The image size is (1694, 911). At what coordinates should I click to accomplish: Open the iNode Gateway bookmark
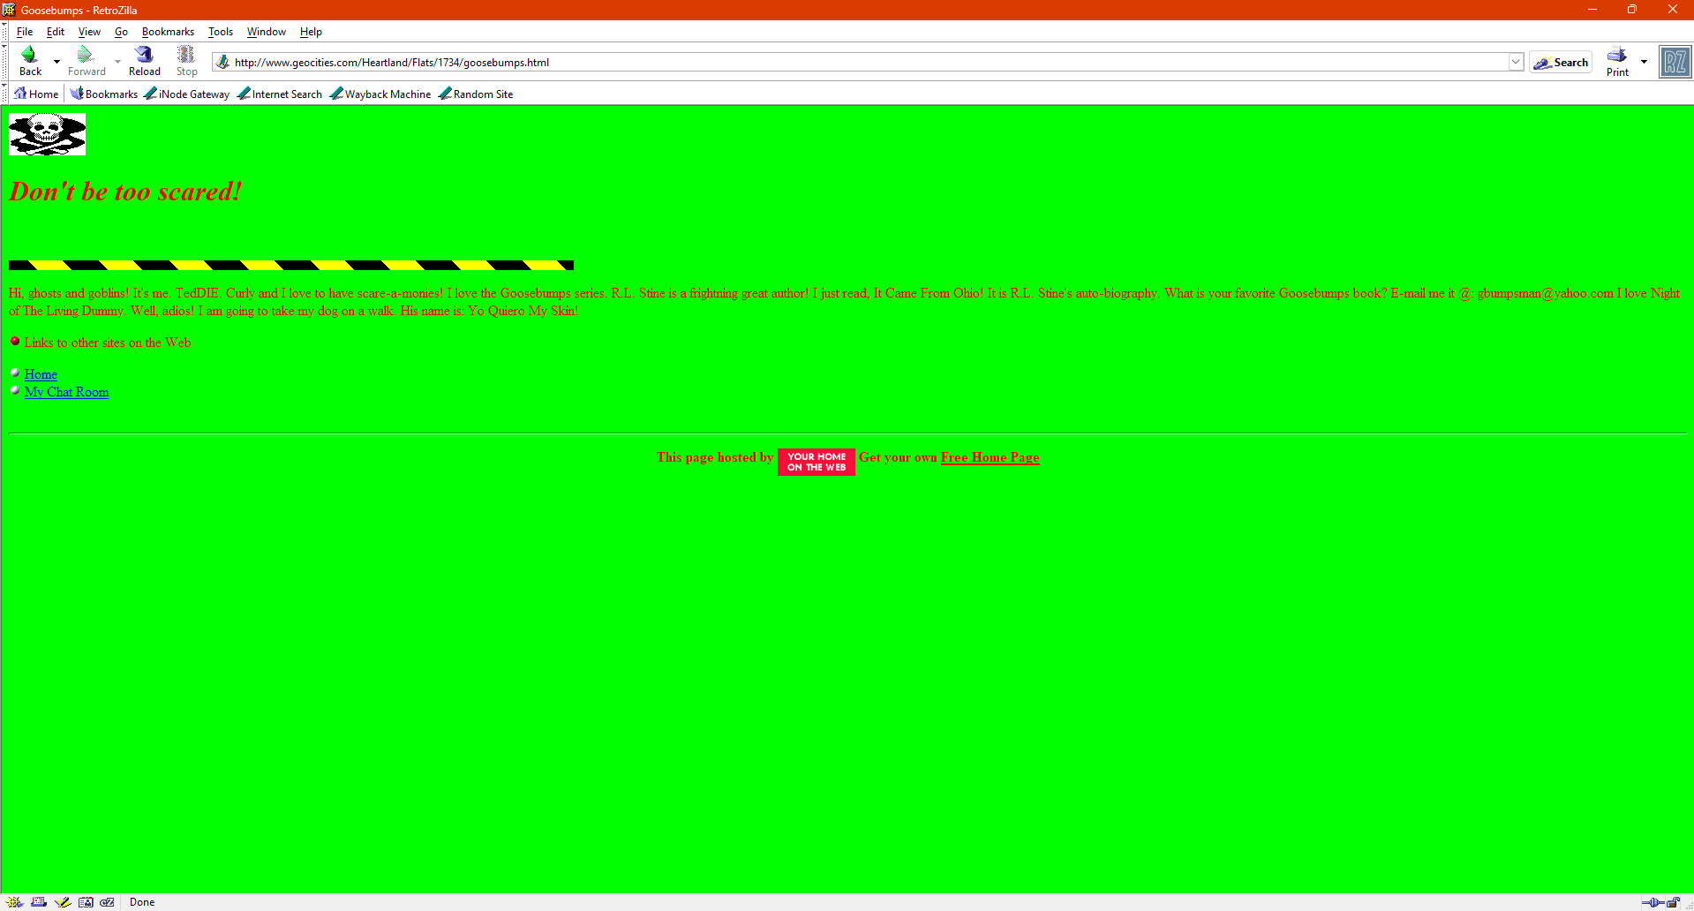pos(186,94)
